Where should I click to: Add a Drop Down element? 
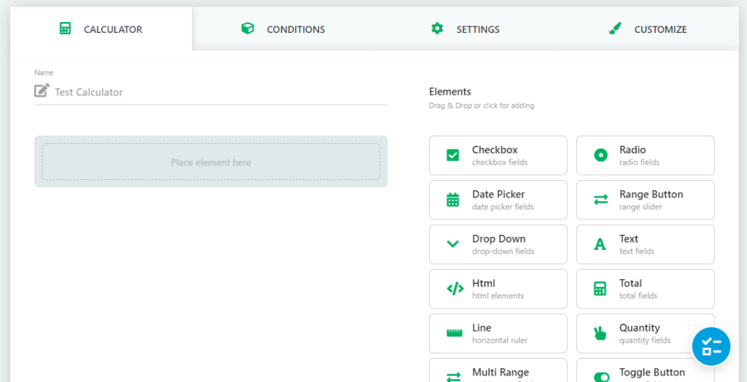coord(498,244)
